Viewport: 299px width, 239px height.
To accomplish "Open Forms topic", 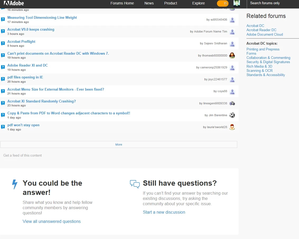I will [x=251, y=53].
